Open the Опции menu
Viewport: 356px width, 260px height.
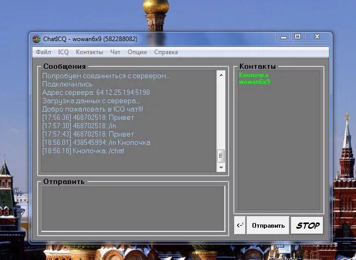coord(137,52)
